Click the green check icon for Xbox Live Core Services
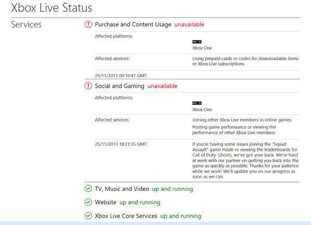This screenshot has width=311, height=225. click(x=88, y=216)
